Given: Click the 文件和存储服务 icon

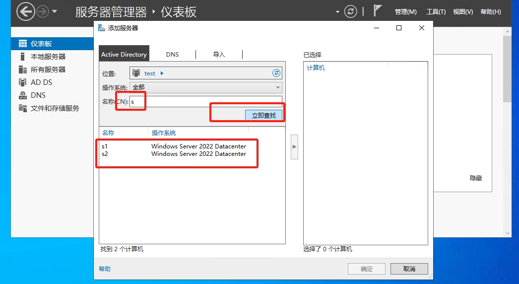Looking at the screenshot, I should coord(23,108).
